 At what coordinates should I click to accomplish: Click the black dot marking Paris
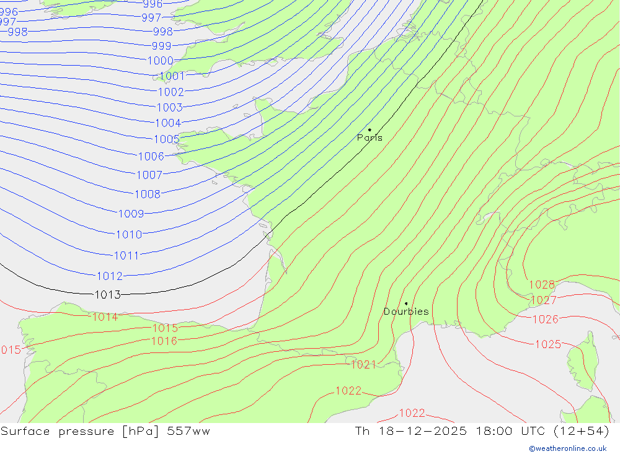(370, 129)
